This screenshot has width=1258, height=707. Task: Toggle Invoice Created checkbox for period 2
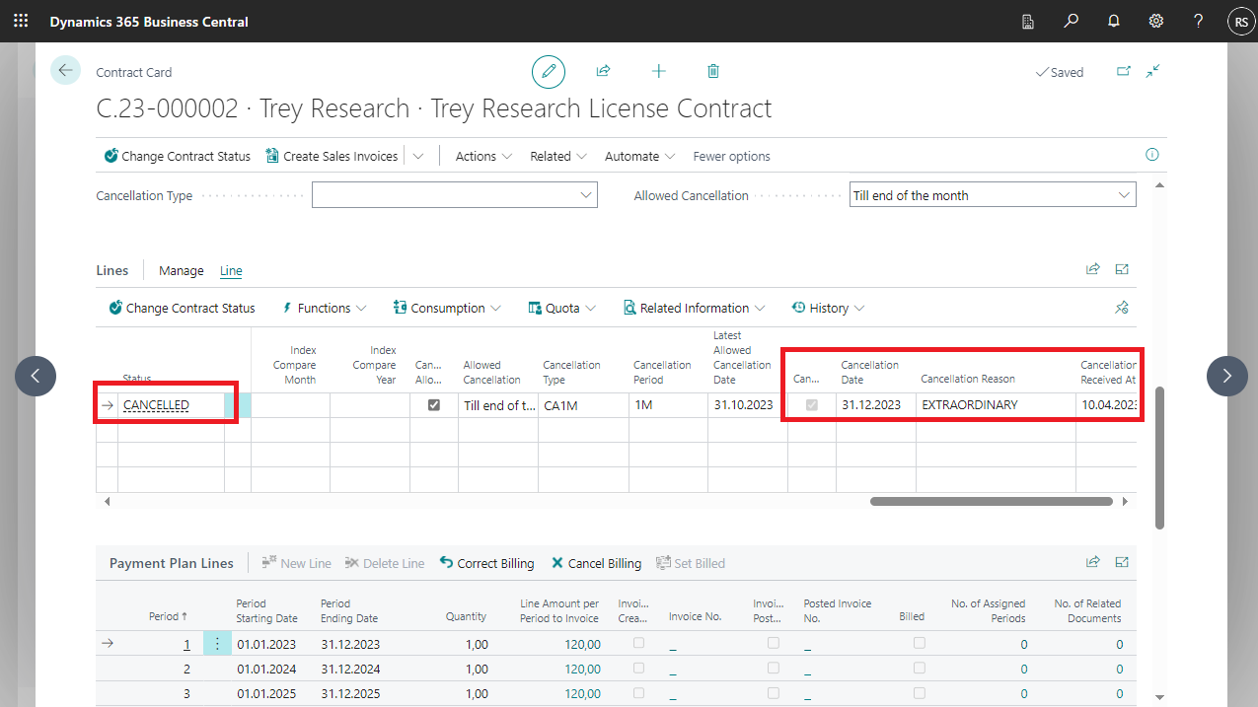tap(638, 668)
